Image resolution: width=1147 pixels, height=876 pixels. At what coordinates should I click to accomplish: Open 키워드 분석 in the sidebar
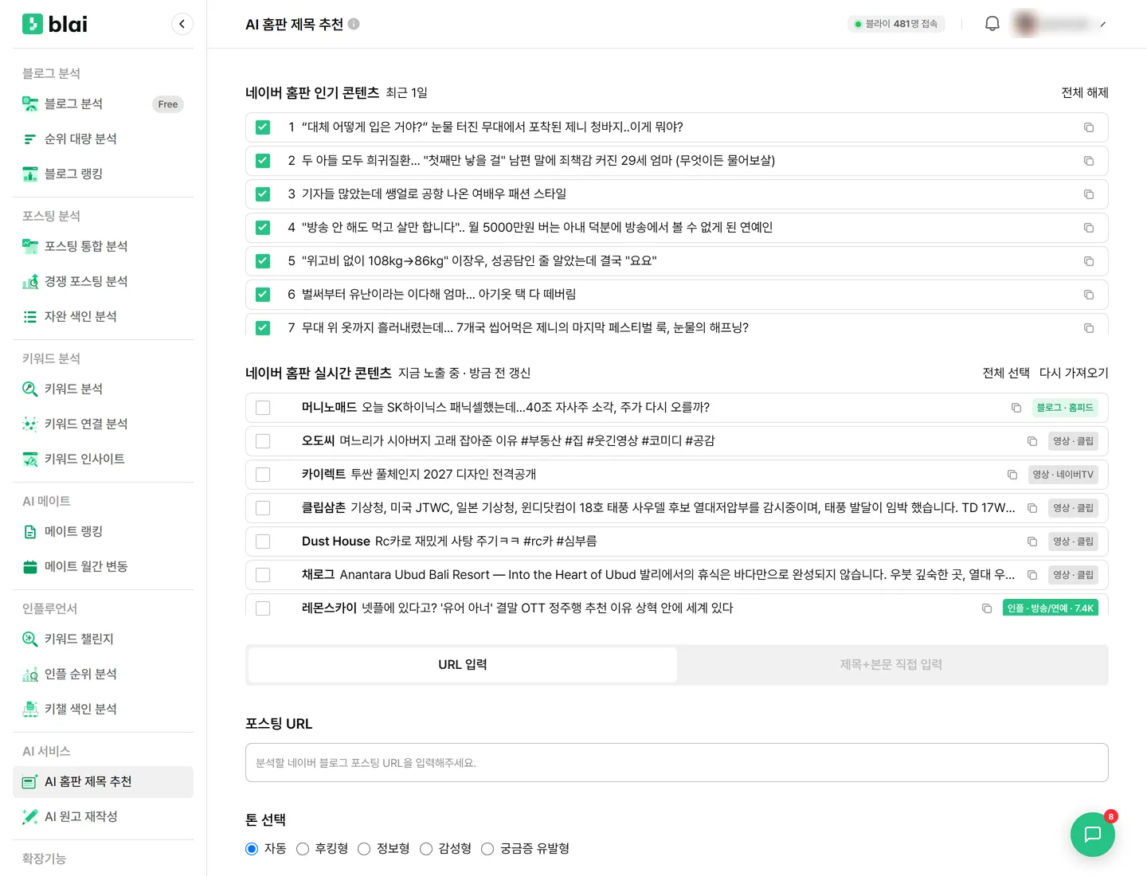tap(104, 389)
